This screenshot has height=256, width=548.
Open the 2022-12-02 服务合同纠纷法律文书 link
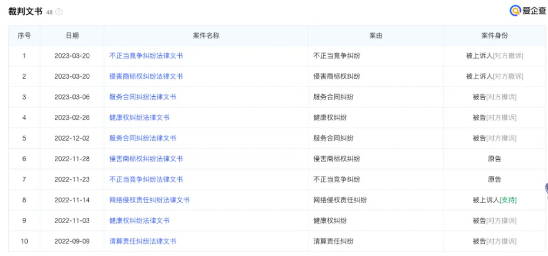pos(142,138)
